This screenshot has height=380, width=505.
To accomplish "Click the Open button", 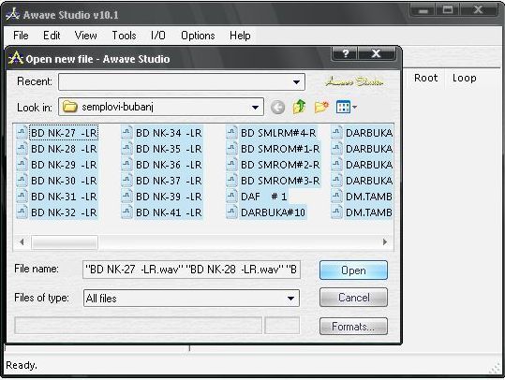I will [353, 270].
